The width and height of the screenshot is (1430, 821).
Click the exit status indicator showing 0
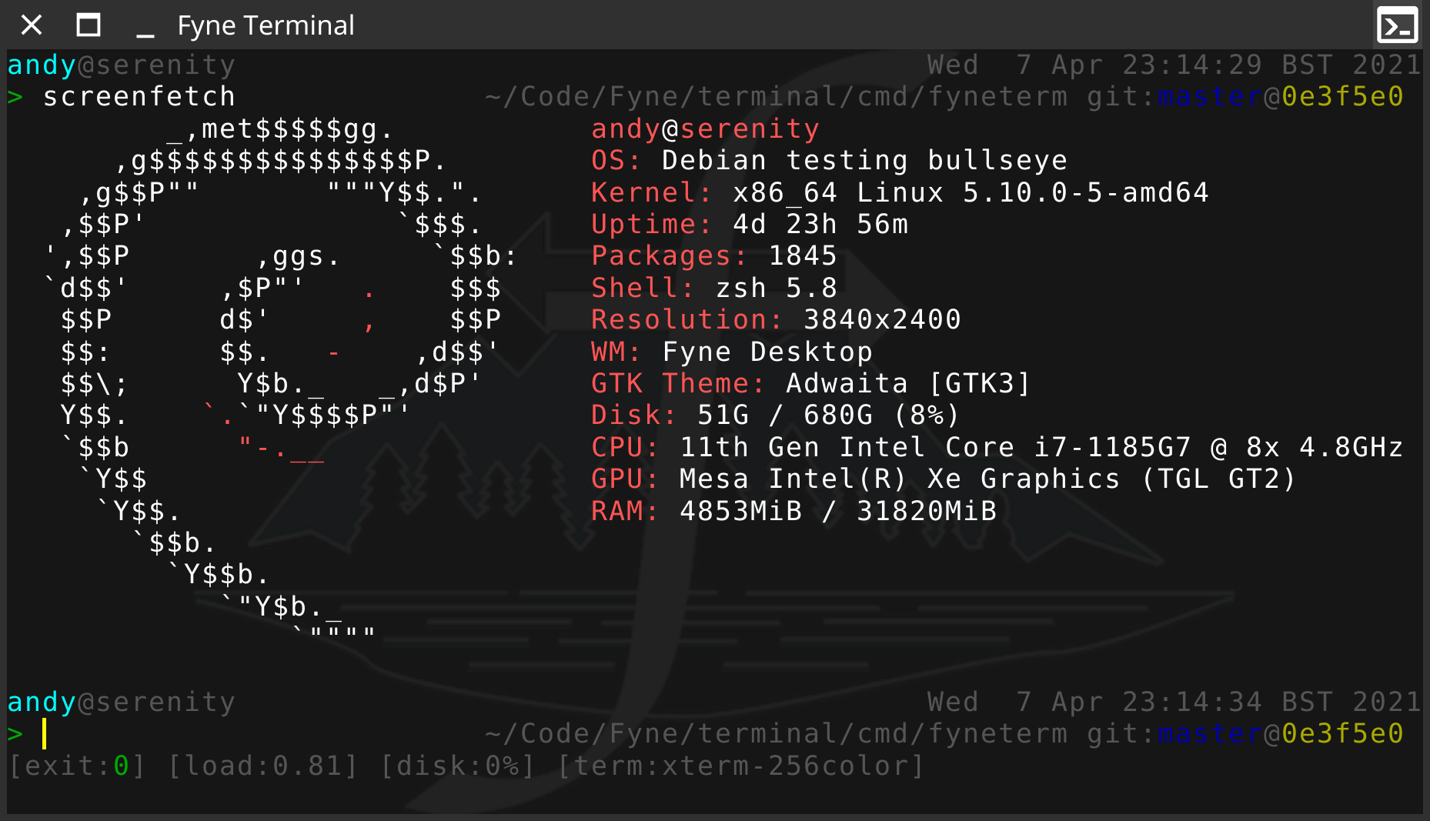[x=75, y=765]
